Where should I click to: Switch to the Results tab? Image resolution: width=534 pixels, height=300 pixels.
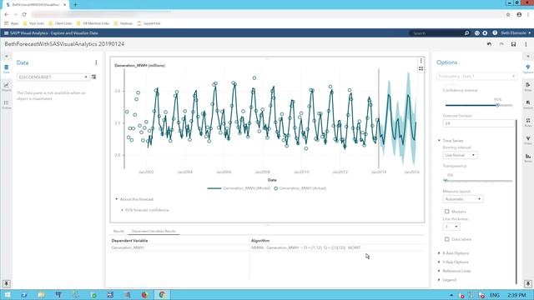(118, 232)
